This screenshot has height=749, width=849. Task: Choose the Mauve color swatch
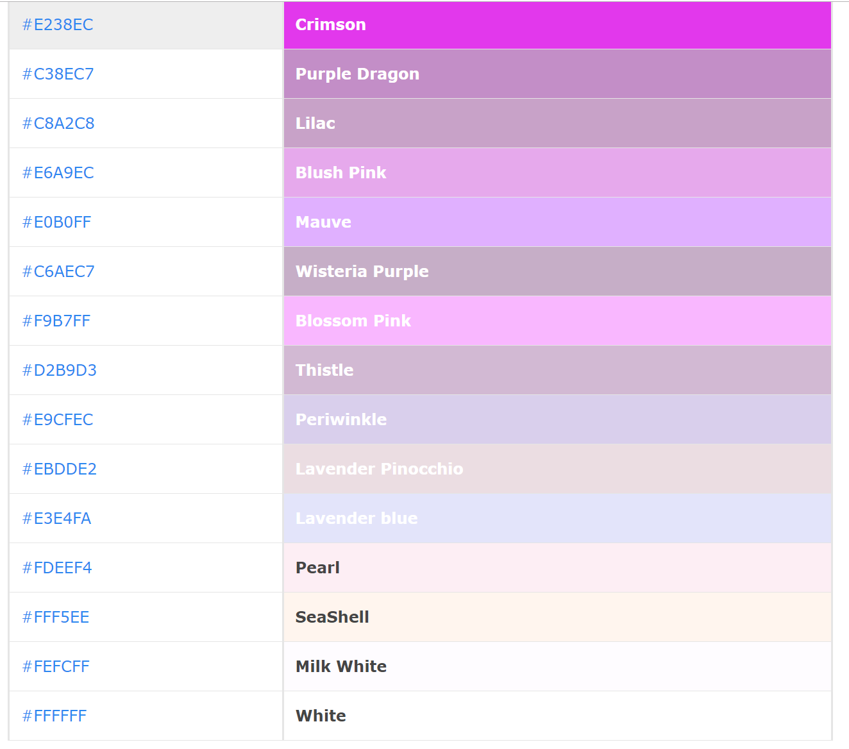557,223
